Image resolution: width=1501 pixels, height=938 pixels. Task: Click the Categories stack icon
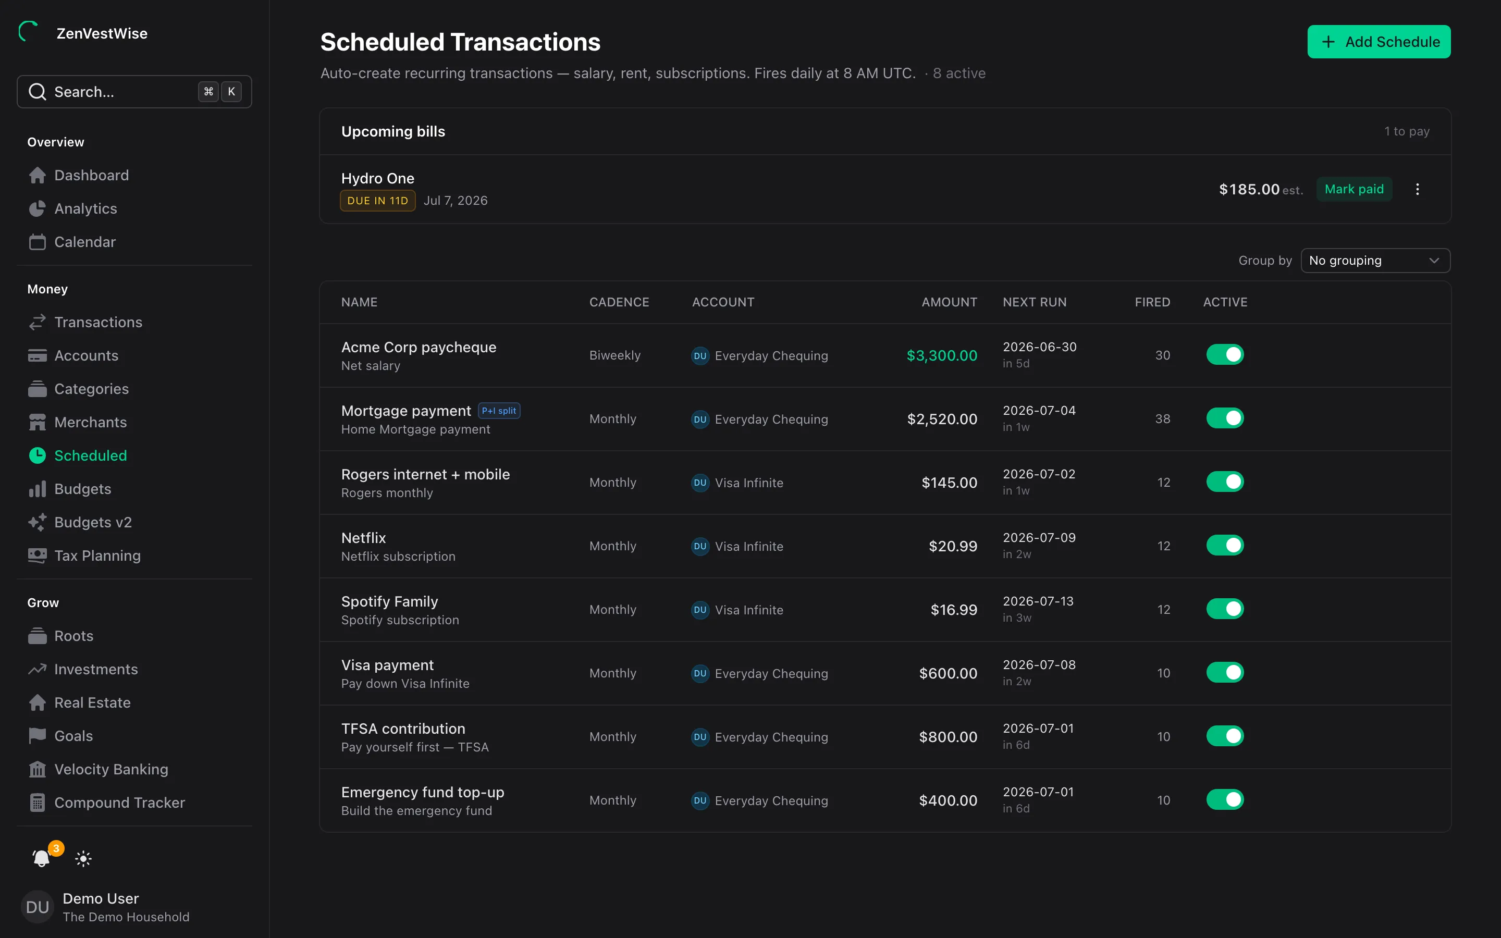(x=37, y=389)
